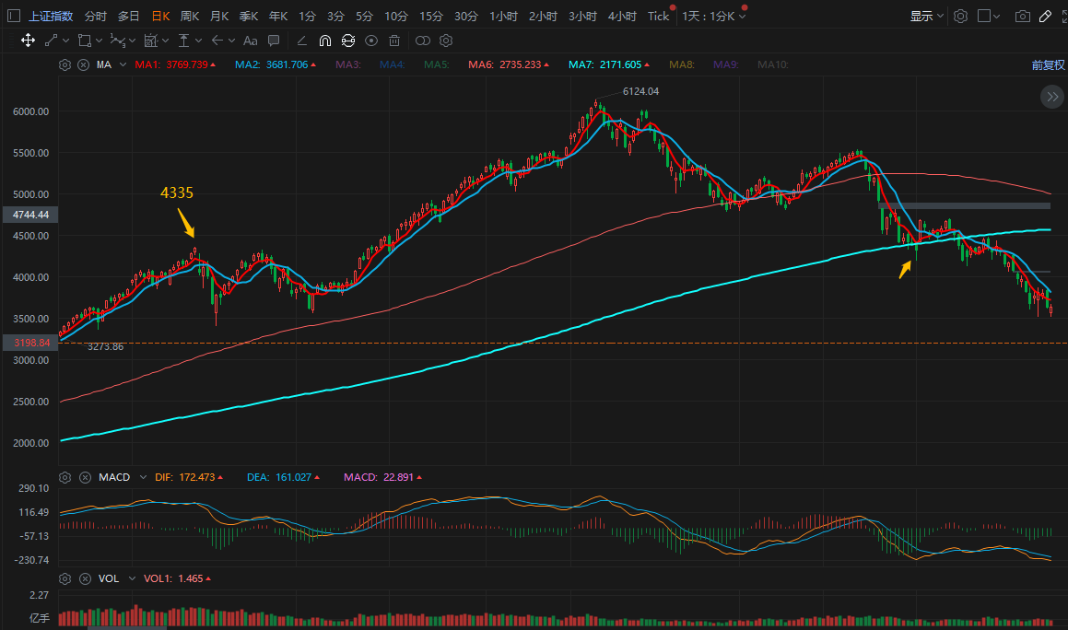The width and height of the screenshot is (1068, 630).
Task: Toggle the 前复权 price adjustment setting
Action: point(1048,65)
